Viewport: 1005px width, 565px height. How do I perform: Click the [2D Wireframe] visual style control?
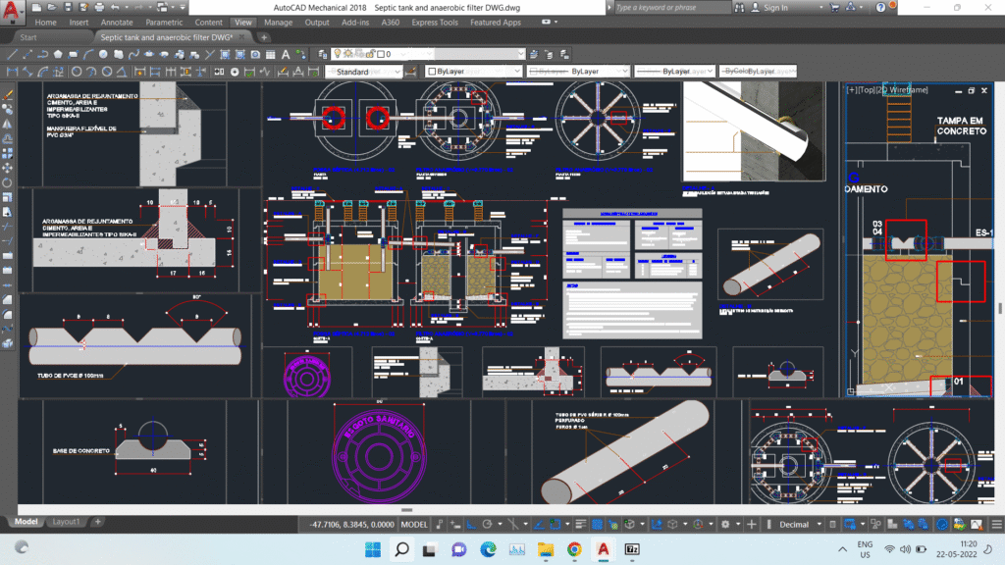click(903, 89)
